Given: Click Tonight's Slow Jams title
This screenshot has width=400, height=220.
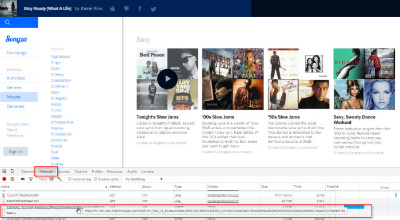Looking at the screenshot, I should tap(157, 117).
